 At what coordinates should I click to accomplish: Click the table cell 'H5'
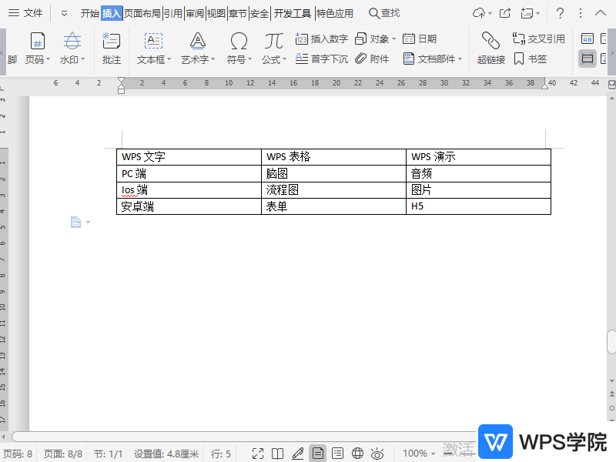tap(478, 206)
